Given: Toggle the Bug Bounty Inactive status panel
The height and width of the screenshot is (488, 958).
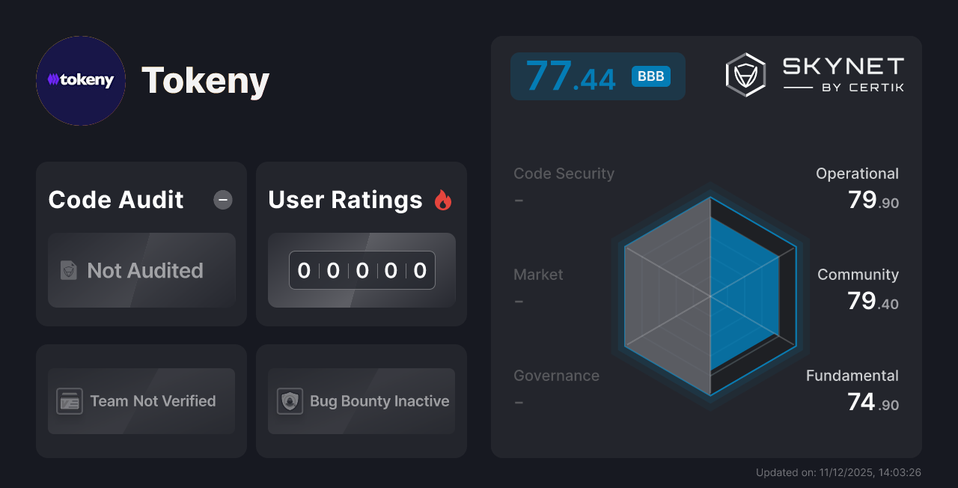Looking at the screenshot, I should pyautogui.click(x=361, y=401).
